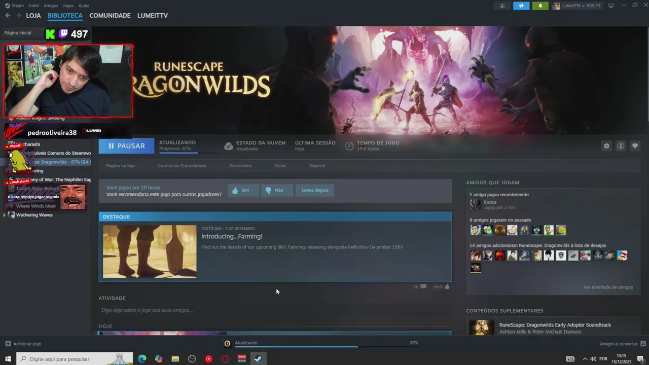Open Página na loja link
The width and height of the screenshot is (649, 365).
120,166
